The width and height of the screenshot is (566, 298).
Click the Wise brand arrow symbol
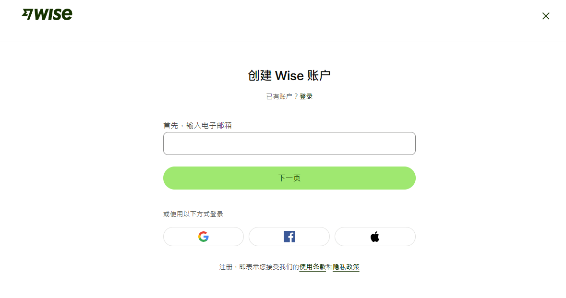pyautogui.click(x=28, y=14)
